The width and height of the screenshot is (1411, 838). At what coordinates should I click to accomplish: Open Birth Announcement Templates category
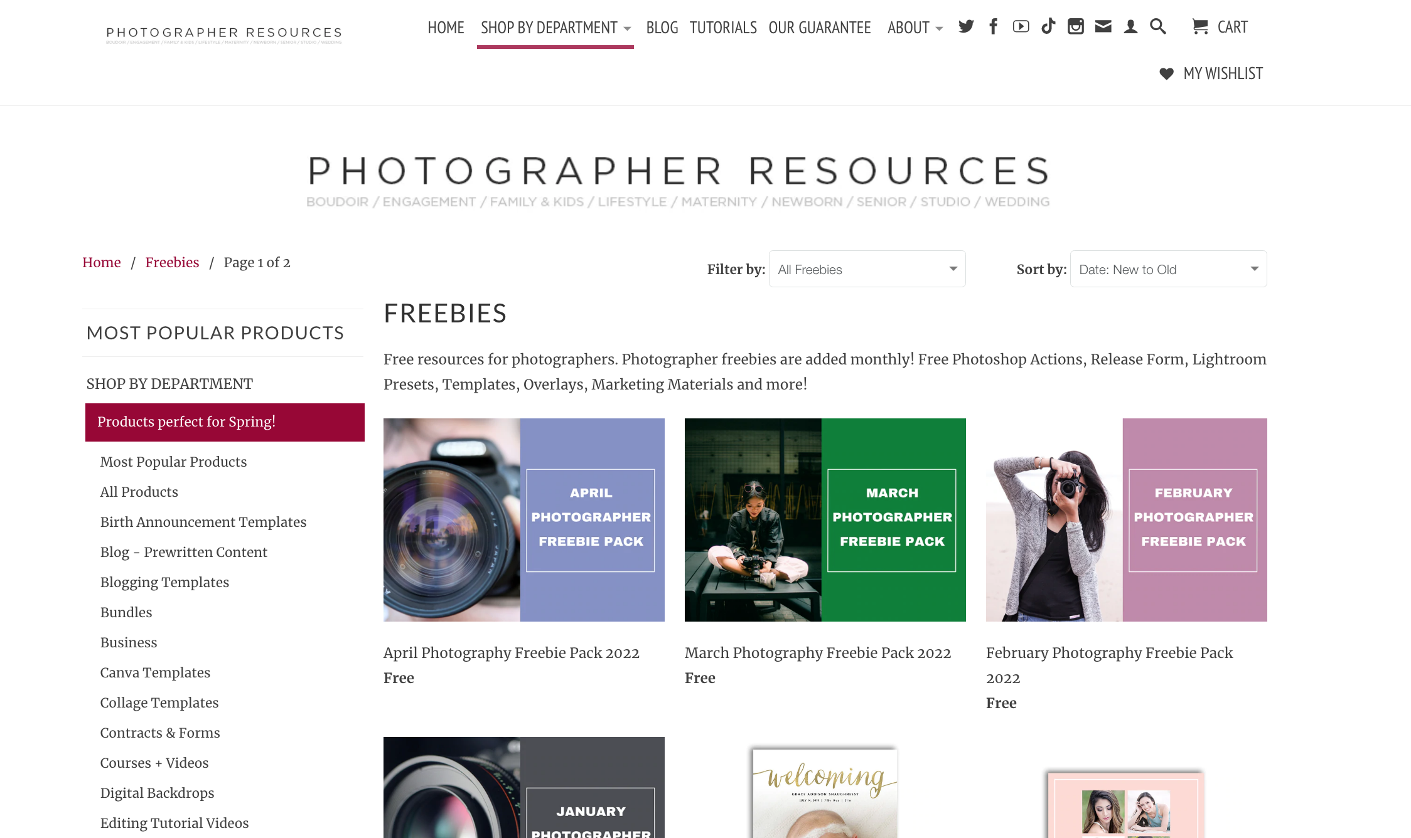tap(203, 522)
